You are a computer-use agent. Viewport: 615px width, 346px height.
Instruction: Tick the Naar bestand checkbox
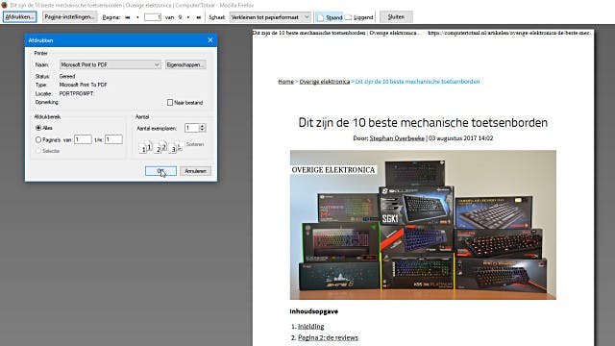[170, 103]
